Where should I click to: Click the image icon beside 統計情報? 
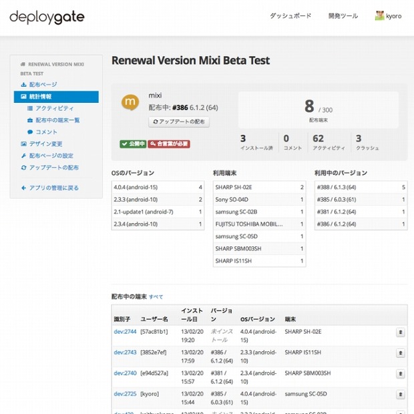click(23, 97)
